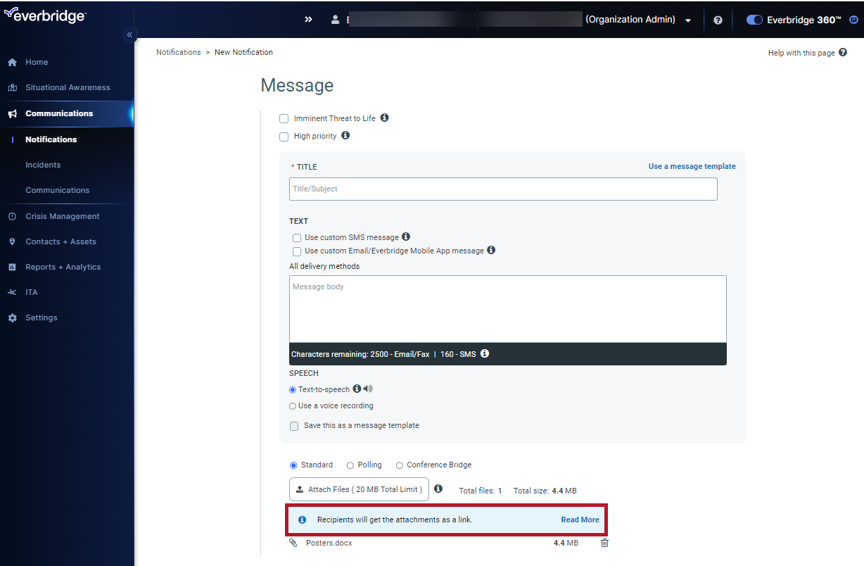The image size is (864, 566).
Task: Click the Situational Awareness map icon
Action: click(x=12, y=88)
